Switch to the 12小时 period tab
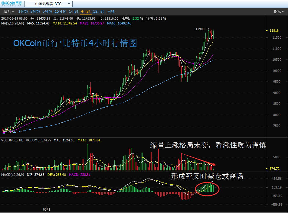288x213 pixels. (99, 11)
